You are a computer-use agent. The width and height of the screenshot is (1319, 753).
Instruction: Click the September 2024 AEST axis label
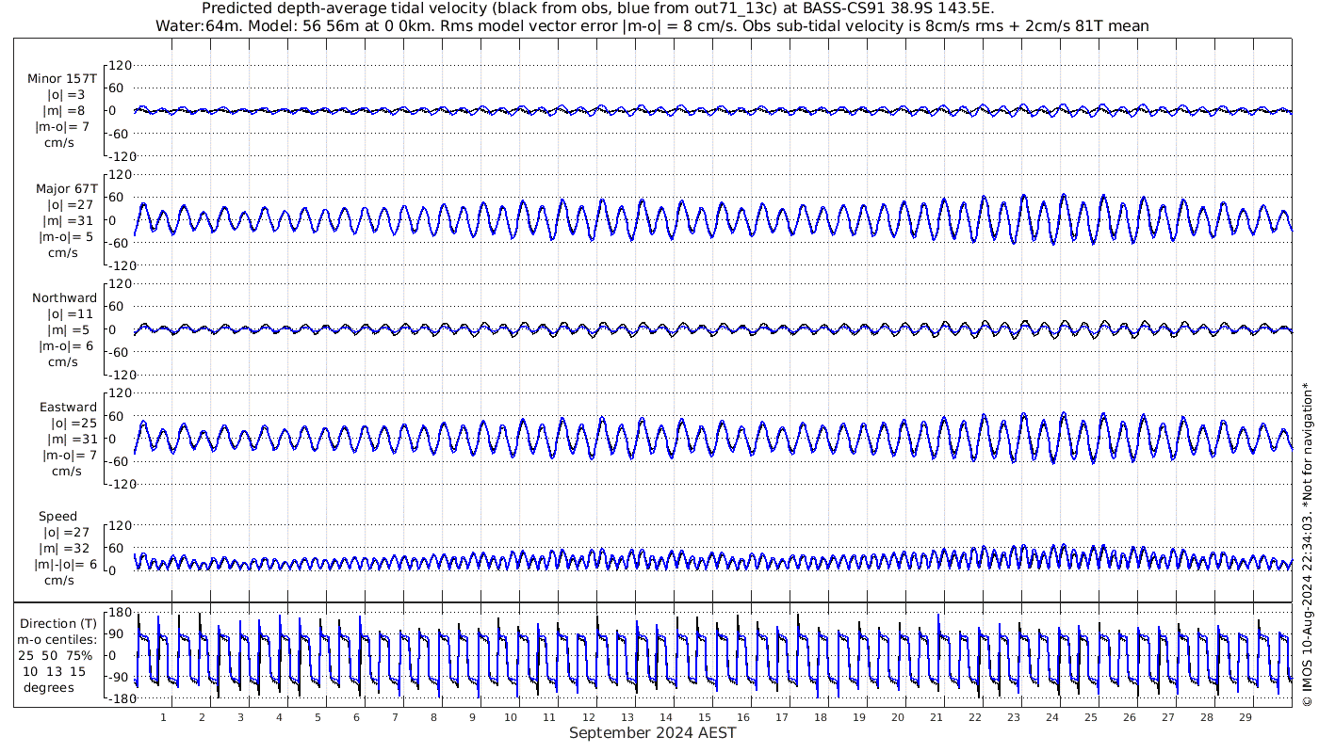(652, 733)
